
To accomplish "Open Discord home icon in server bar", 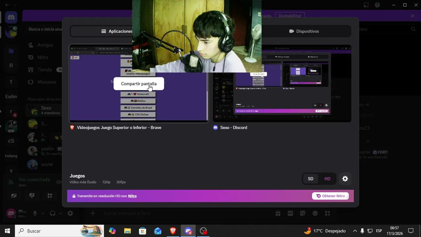I will (11, 17).
